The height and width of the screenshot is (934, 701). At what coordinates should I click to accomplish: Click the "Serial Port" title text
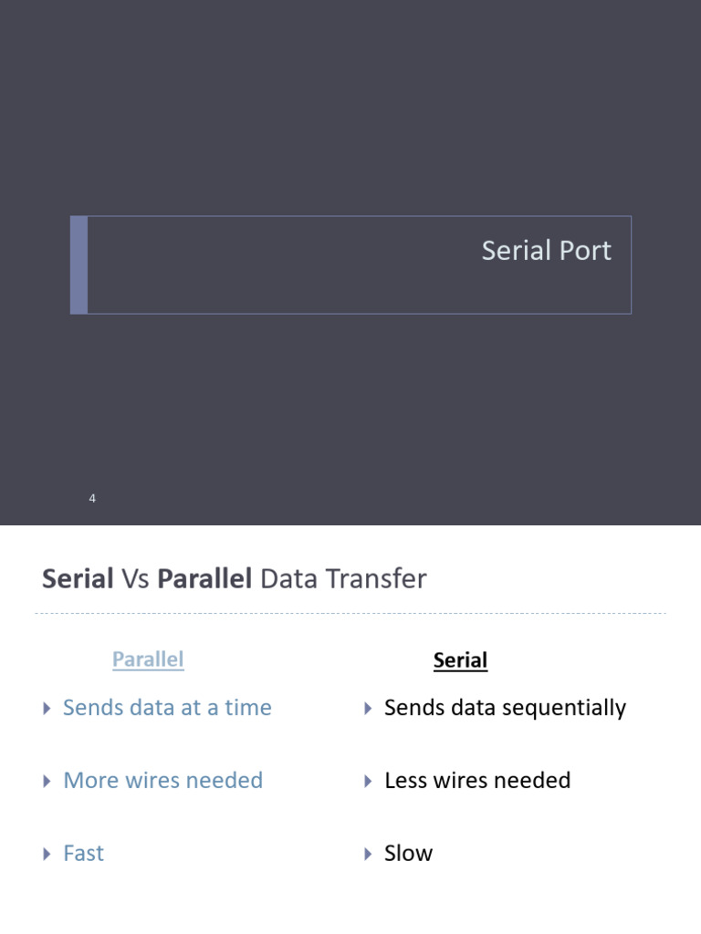coord(546,251)
